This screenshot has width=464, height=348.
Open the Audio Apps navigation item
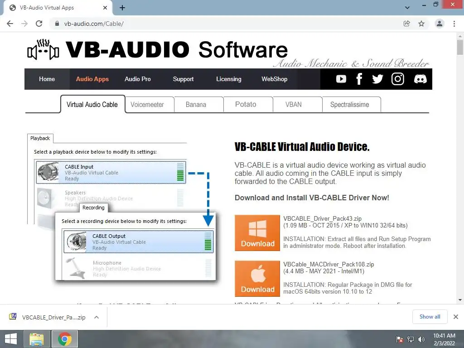tap(92, 79)
